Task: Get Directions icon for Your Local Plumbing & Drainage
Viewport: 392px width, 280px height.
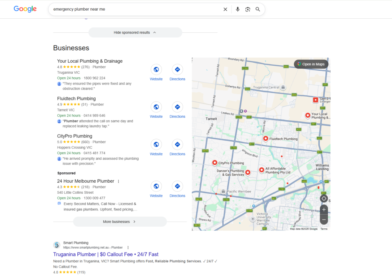Action: pyautogui.click(x=177, y=70)
